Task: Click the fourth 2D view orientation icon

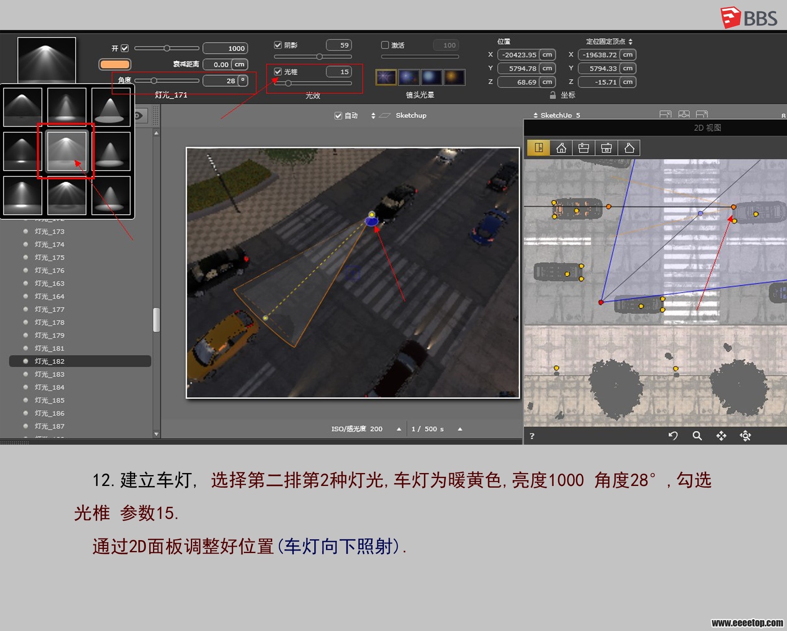Action: (606, 148)
